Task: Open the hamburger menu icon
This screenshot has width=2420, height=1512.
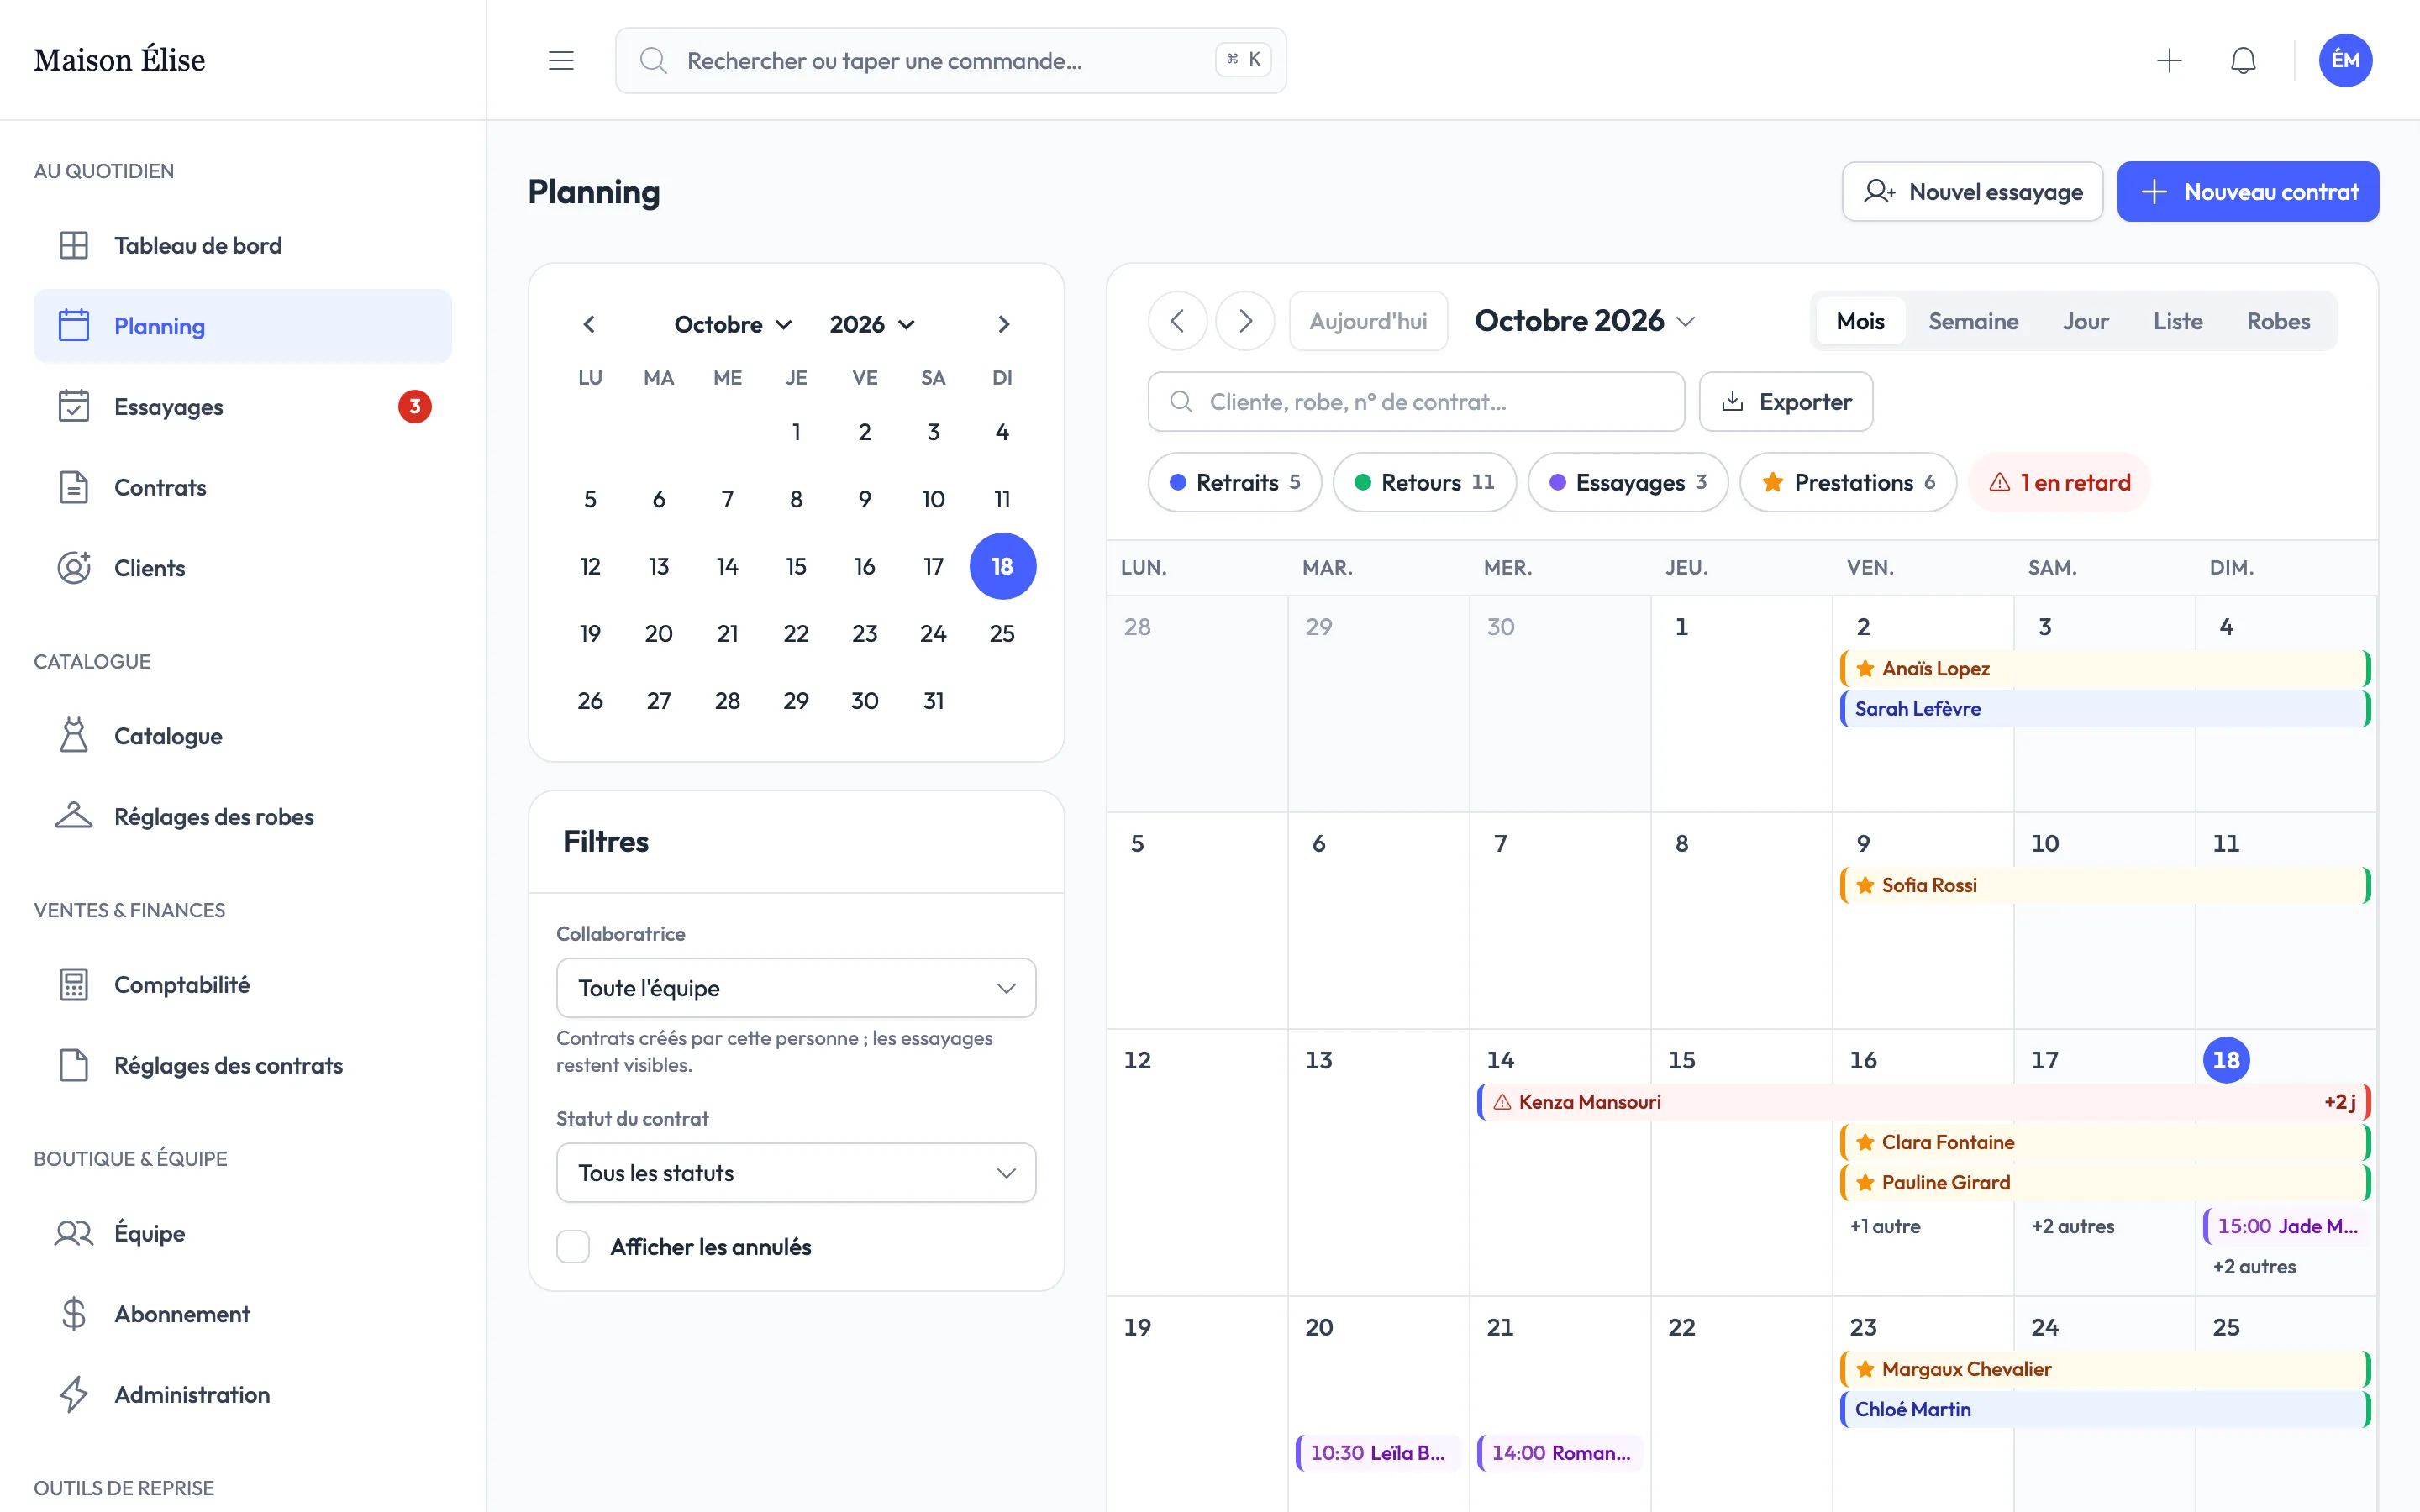Action: tap(561, 60)
